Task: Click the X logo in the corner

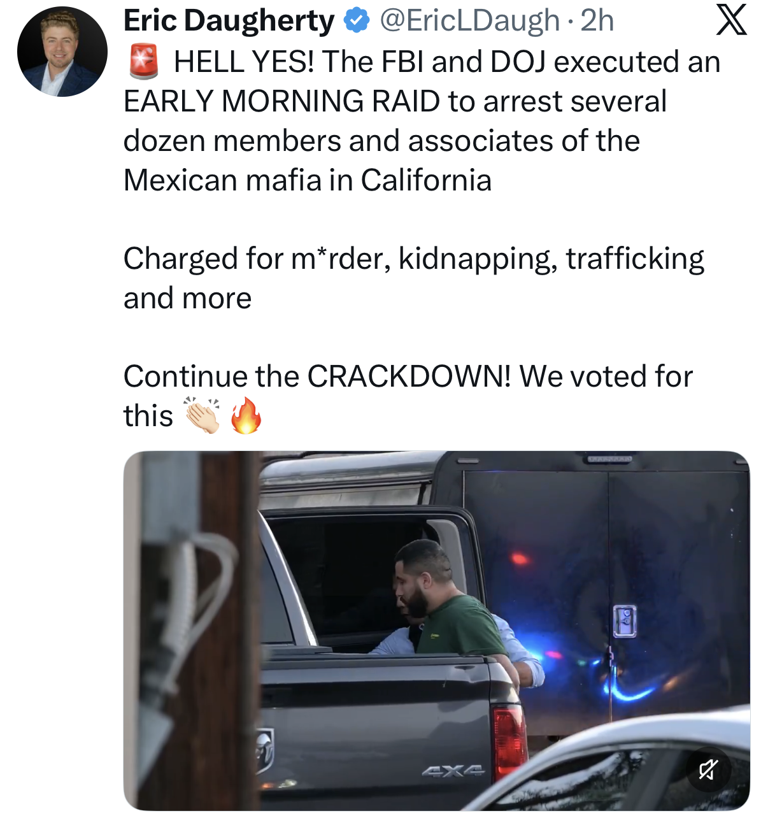Action: pos(731,20)
